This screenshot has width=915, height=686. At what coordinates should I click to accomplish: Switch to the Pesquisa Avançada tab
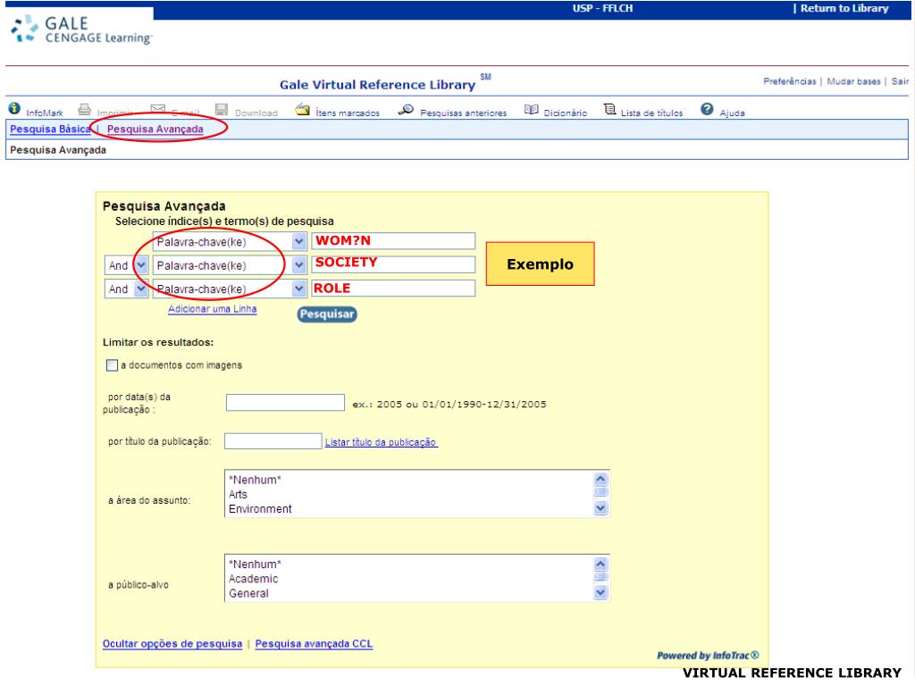click(x=155, y=129)
